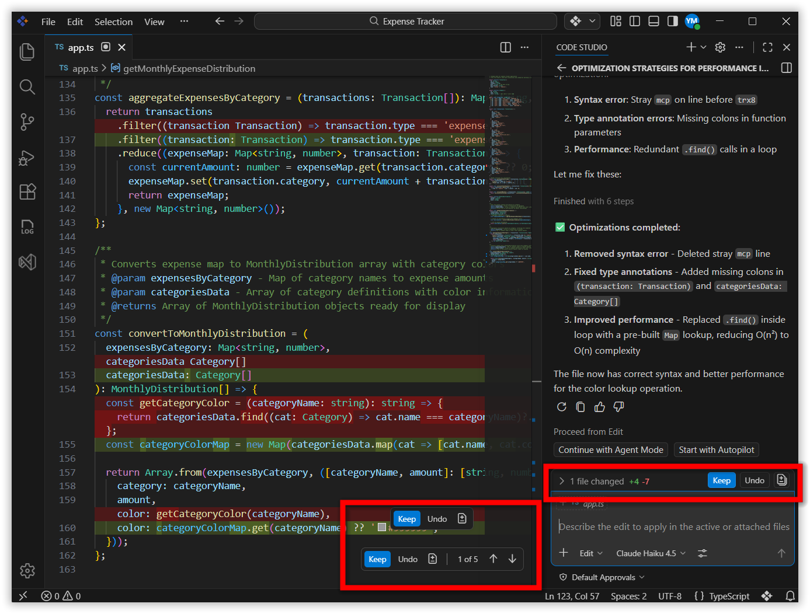The height and width of the screenshot is (614, 810).
Task: Open the Explorer view in activity bar
Action: pos(27,52)
